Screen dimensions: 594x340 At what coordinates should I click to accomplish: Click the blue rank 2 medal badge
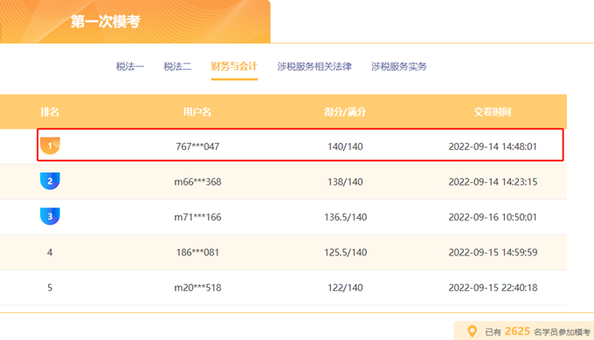[x=50, y=180]
